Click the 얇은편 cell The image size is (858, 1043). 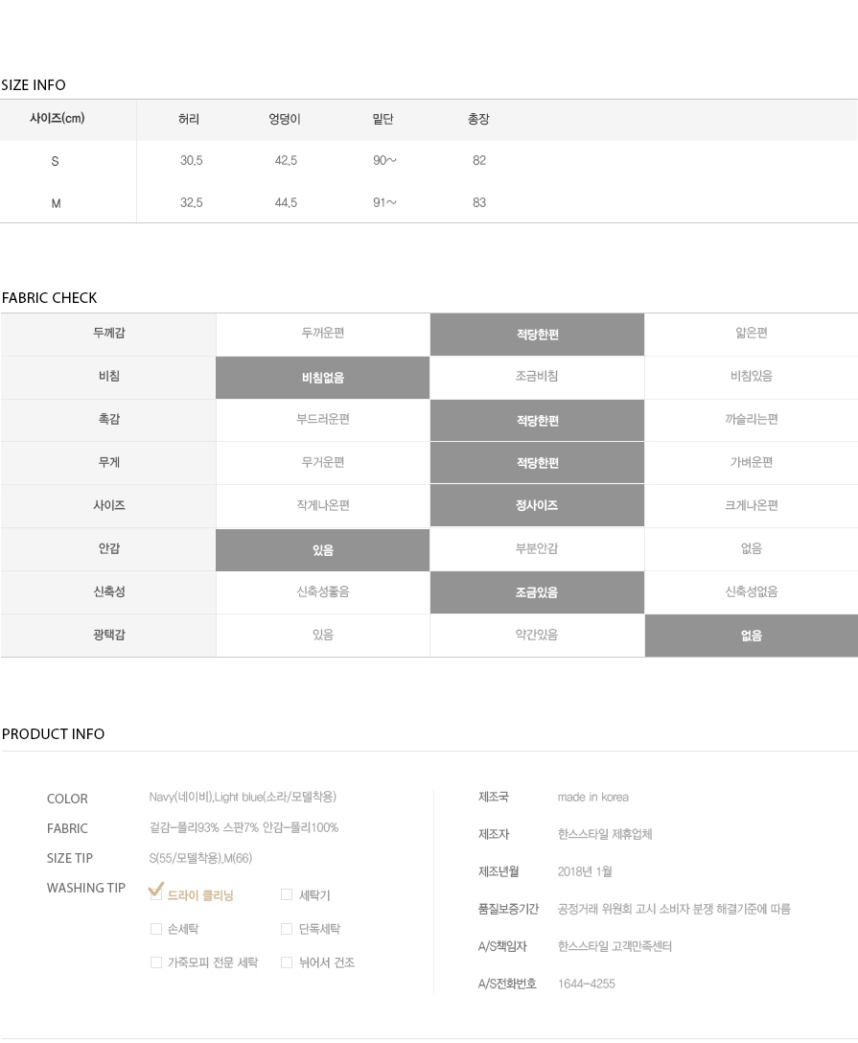[752, 333]
